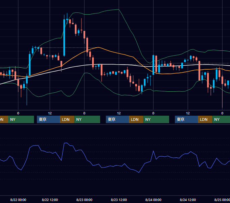The image size is (230, 203).
Task: Click hour label 12 above 8/24 12:00
Action: click(x=188, y=113)
